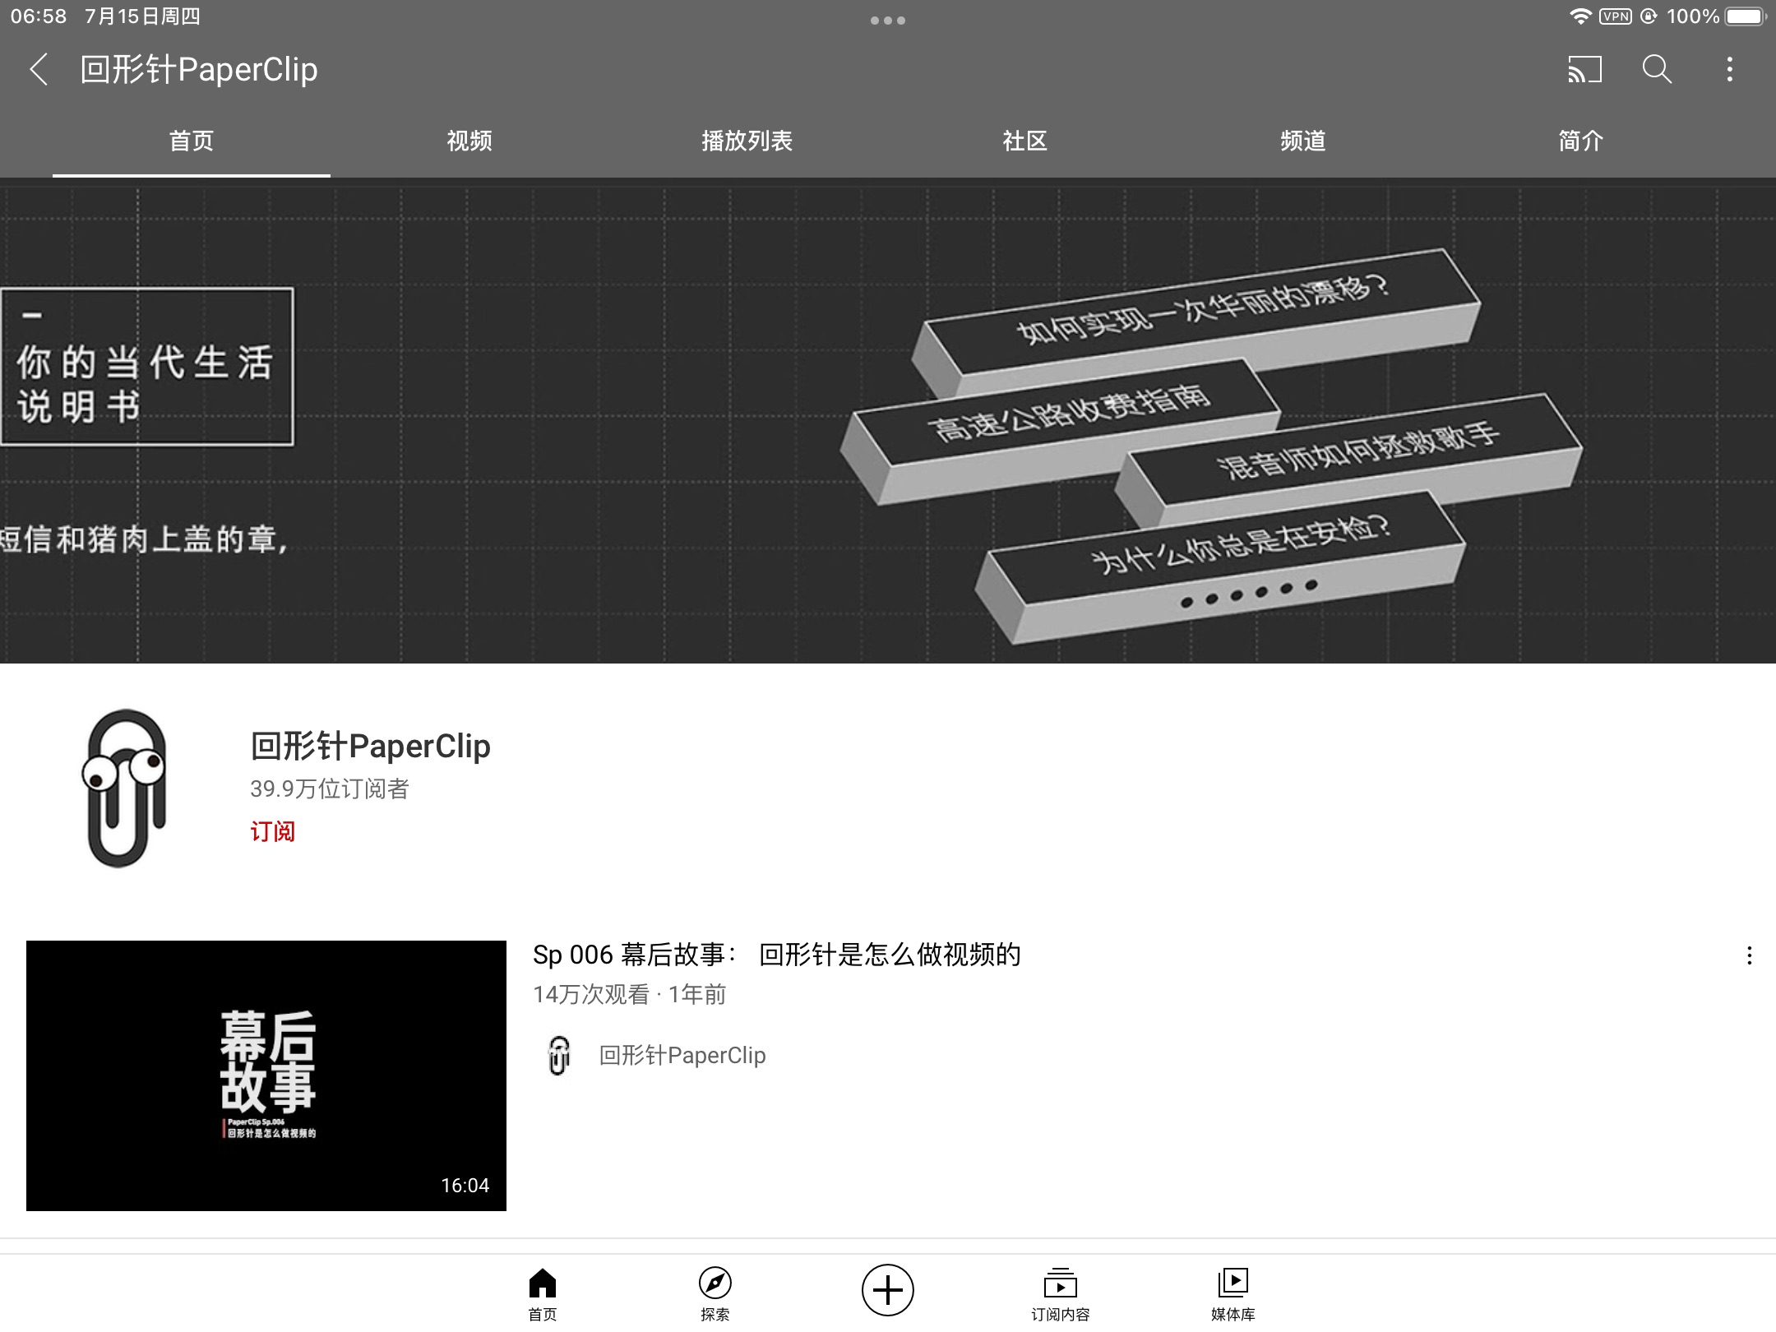The image size is (1776, 1332).
Task: Select the 首页 tab
Action: (192, 141)
